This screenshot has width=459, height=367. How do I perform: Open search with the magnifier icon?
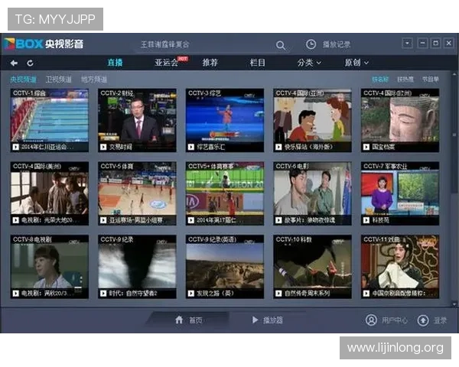(x=281, y=45)
